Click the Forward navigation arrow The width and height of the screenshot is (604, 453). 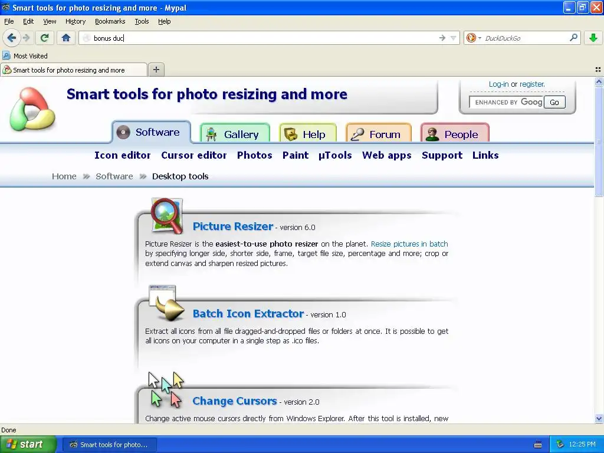pos(26,38)
